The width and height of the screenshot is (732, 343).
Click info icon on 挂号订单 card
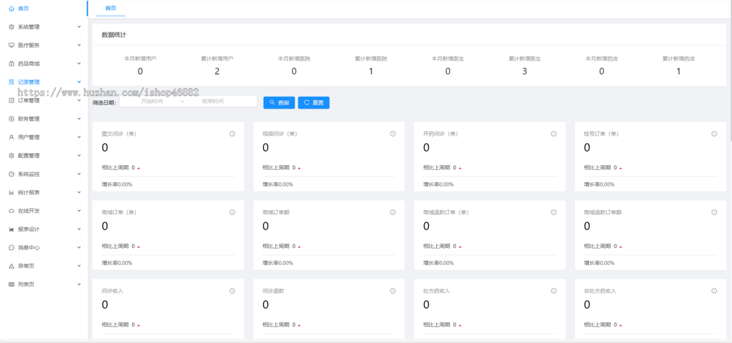coord(714,133)
